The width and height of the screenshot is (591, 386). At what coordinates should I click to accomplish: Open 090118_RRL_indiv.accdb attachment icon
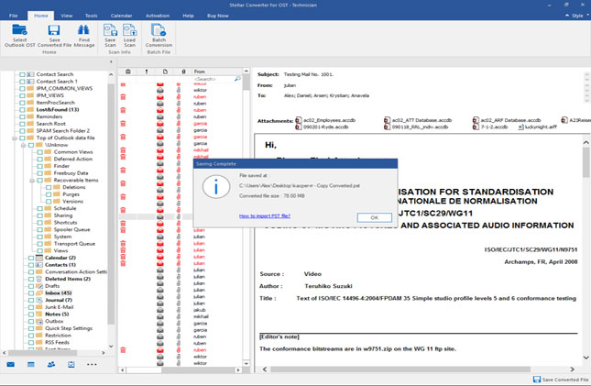coord(387,127)
